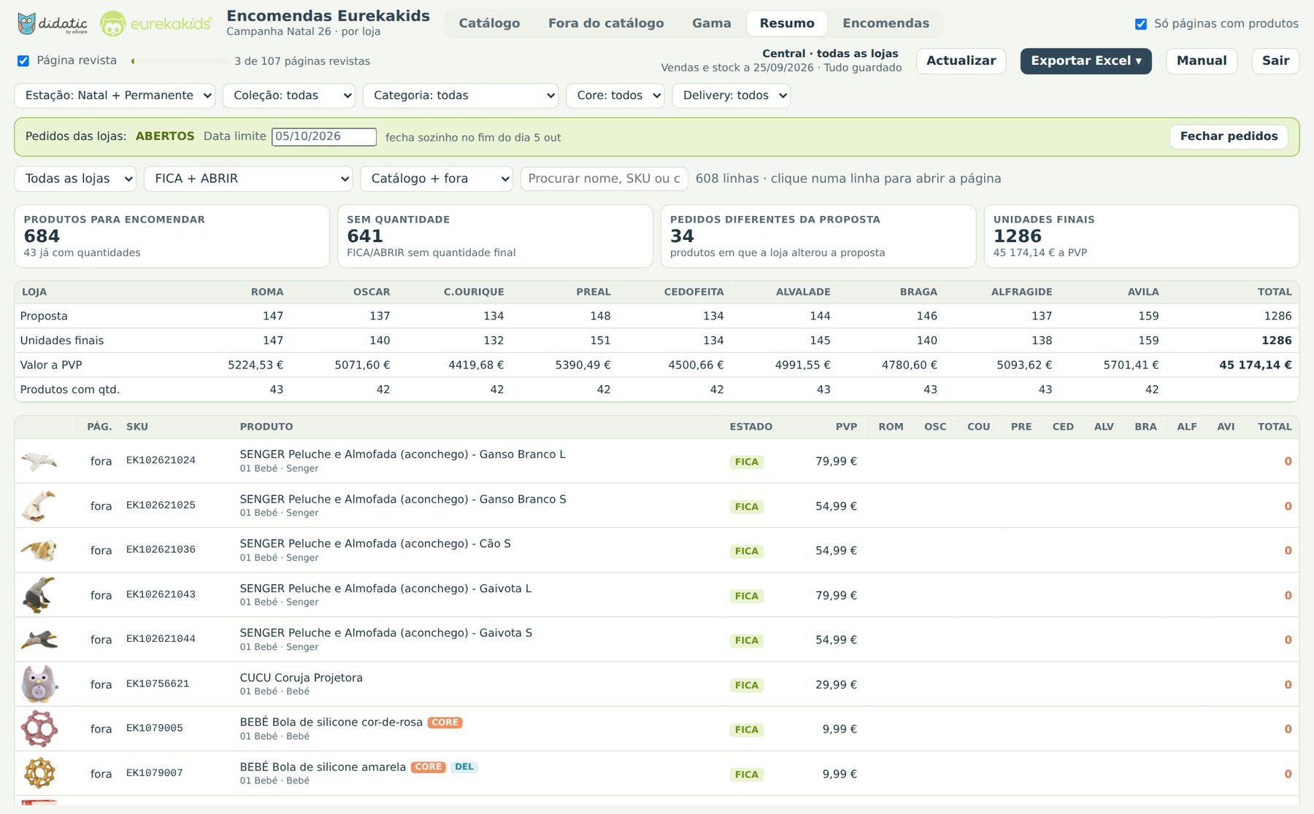The height and width of the screenshot is (814, 1314).
Task: Click FICA status badge for EK102621043
Action: 746,596
